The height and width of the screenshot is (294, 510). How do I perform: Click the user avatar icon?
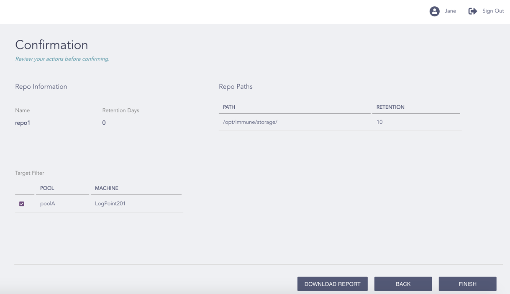(x=434, y=11)
